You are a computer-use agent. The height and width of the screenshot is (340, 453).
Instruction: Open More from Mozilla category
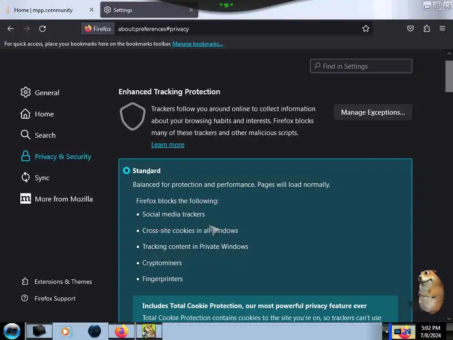pos(57,199)
